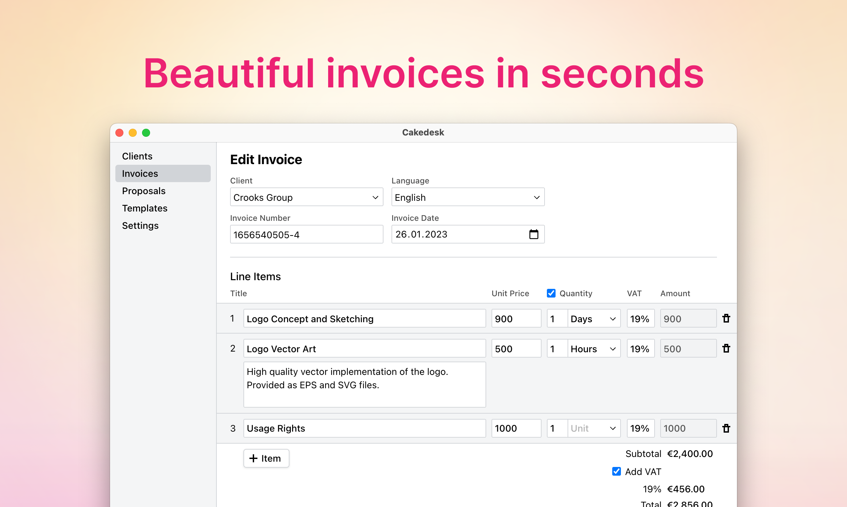
Task: Open Settings in the sidebar
Action: (x=163, y=226)
